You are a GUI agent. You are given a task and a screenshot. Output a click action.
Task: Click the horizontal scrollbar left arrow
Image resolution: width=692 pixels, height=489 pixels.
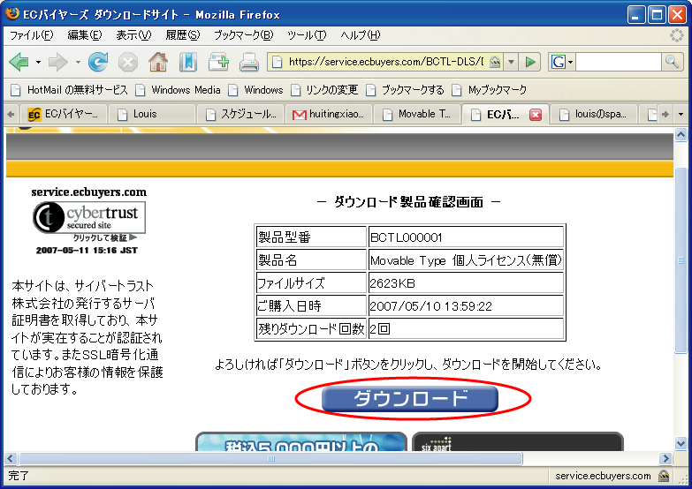point(11,459)
